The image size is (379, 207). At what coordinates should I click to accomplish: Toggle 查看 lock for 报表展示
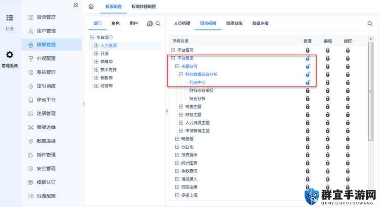point(307,155)
